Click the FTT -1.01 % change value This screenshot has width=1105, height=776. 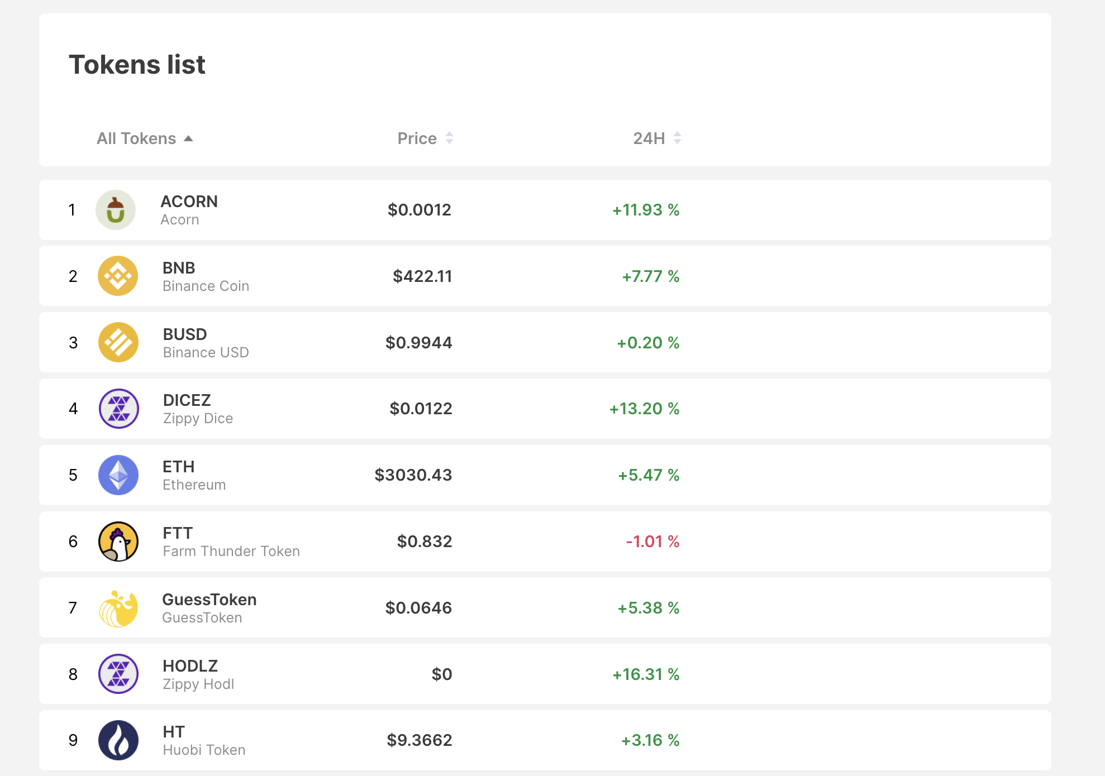tap(652, 542)
